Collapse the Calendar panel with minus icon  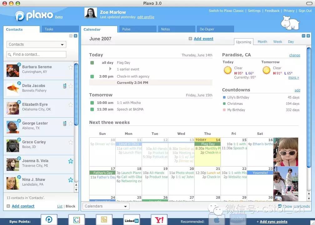pos(303,36)
